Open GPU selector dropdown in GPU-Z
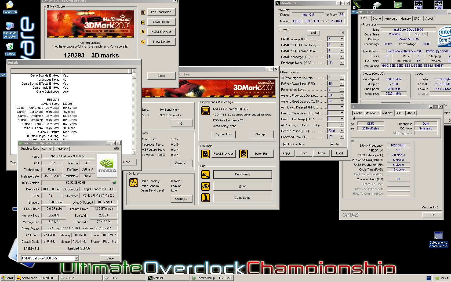The height and width of the screenshot is (282, 451). coord(77,258)
